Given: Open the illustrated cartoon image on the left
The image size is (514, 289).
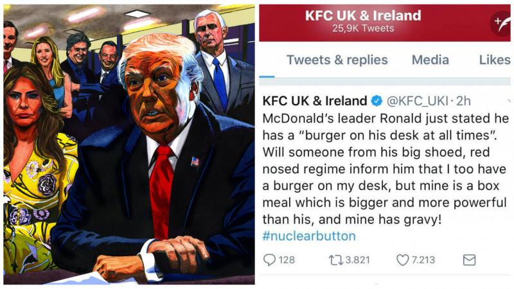Looking at the screenshot, I should coord(128,144).
